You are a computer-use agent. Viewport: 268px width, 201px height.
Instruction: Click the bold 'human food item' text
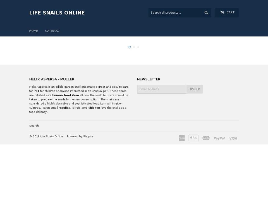coord(66,95)
